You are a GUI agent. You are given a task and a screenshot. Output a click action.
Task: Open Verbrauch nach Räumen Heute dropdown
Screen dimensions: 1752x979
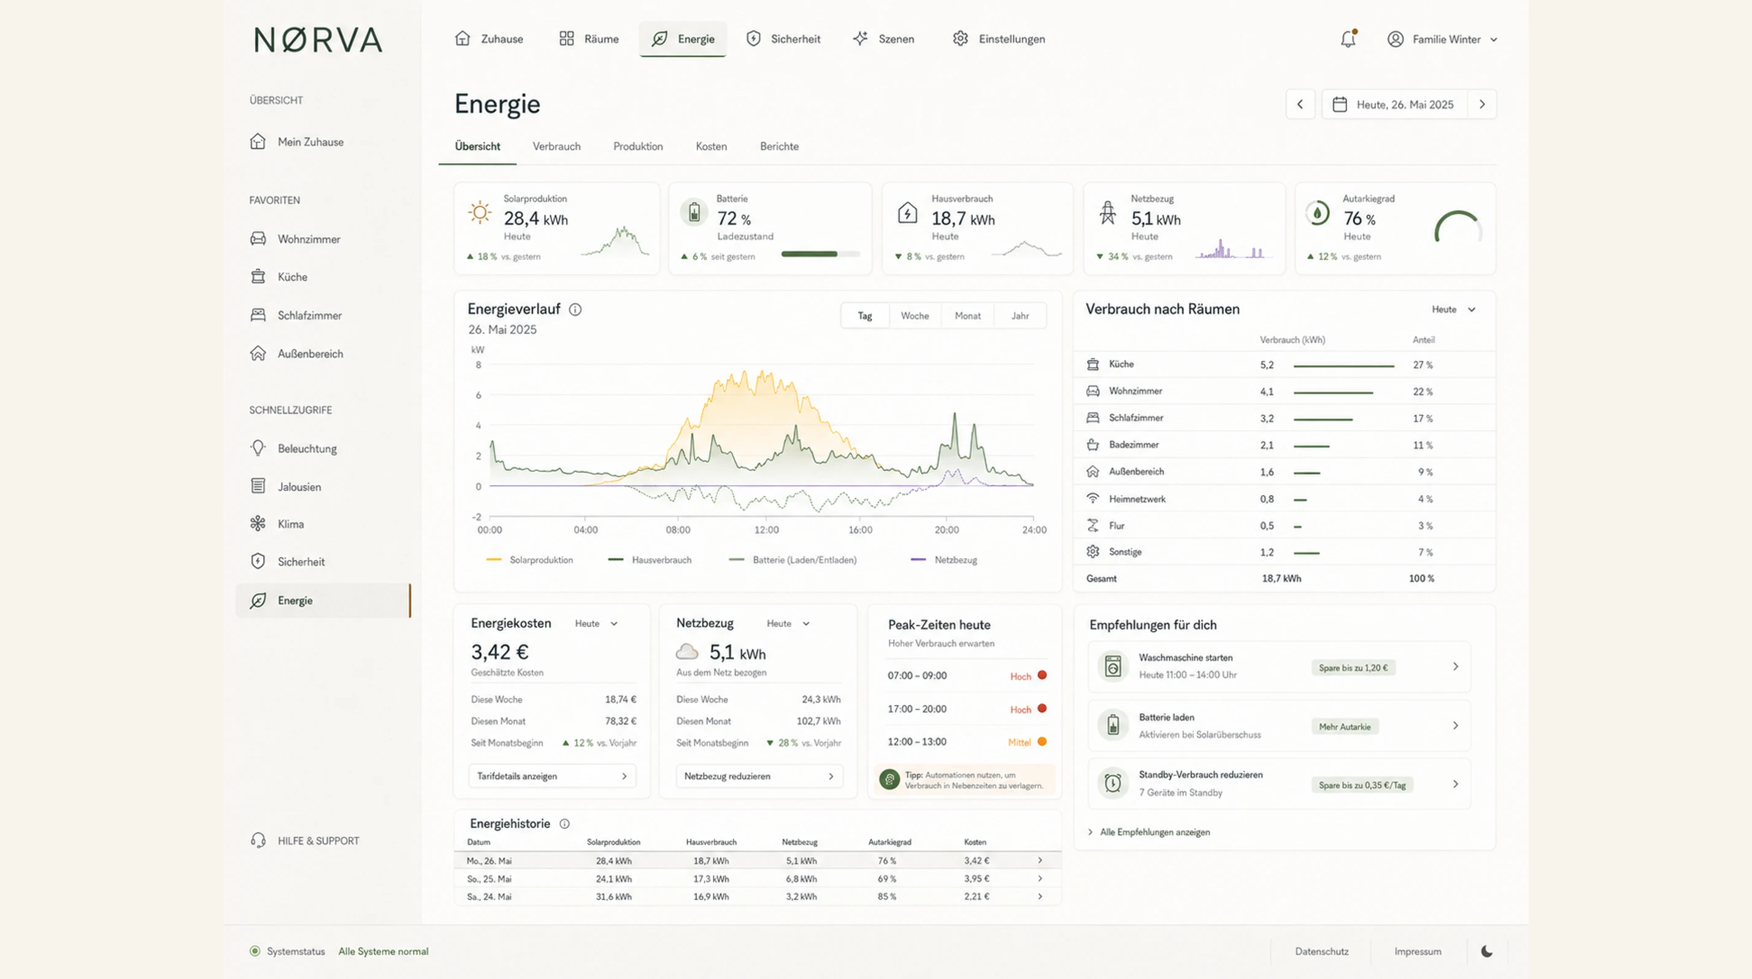click(1453, 309)
